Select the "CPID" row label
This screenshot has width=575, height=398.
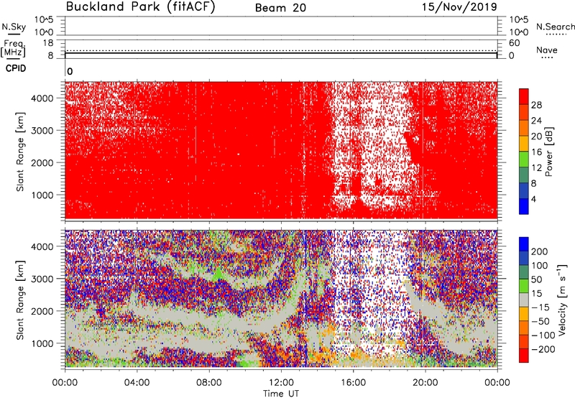coord(16,68)
